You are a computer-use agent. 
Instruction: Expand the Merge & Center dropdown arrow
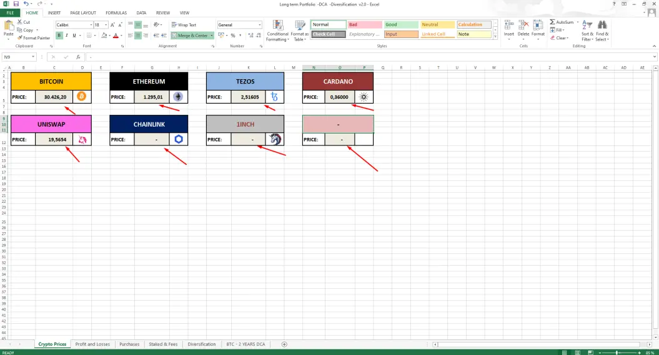[211, 36]
